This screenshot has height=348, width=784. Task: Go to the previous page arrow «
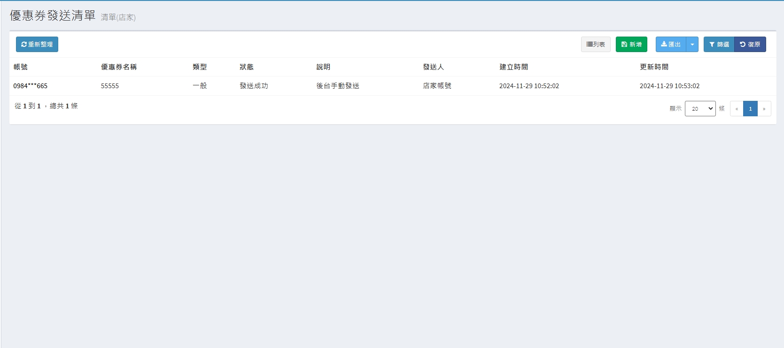pyautogui.click(x=737, y=109)
